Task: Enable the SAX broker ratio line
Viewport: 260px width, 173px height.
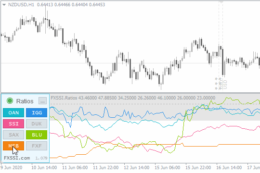Action: (x=13, y=135)
